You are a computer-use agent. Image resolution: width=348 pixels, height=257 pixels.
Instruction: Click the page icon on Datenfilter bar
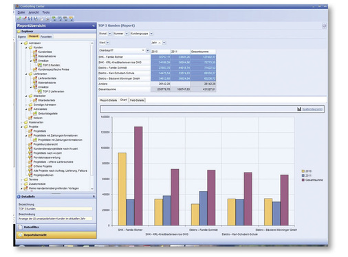tap(20, 227)
